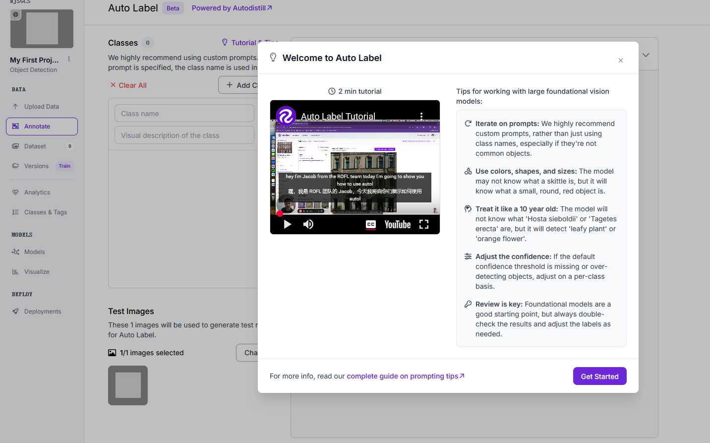This screenshot has height=443, width=710.
Task: Click the Analytics icon
Action: pos(15,192)
